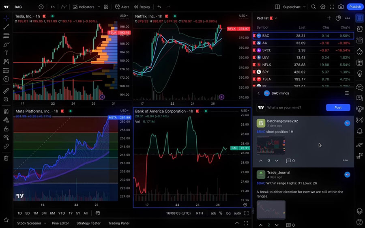This screenshot has width=365, height=228.
Task: Open the calendar panel in right sidebar
Action: [x=360, y=62]
